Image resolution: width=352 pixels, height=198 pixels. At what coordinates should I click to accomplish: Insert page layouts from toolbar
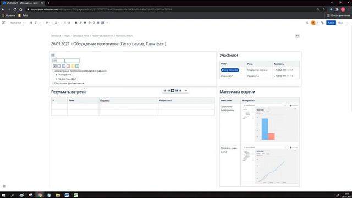click(103, 23)
